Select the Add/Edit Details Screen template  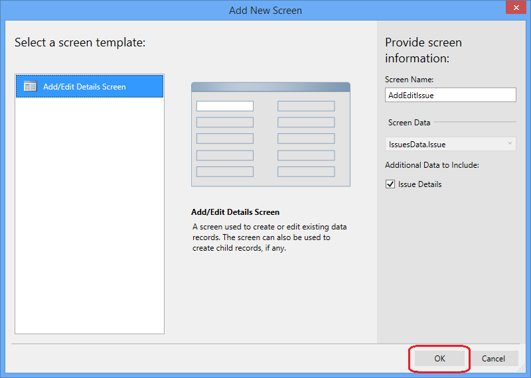(x=90, y=87)
